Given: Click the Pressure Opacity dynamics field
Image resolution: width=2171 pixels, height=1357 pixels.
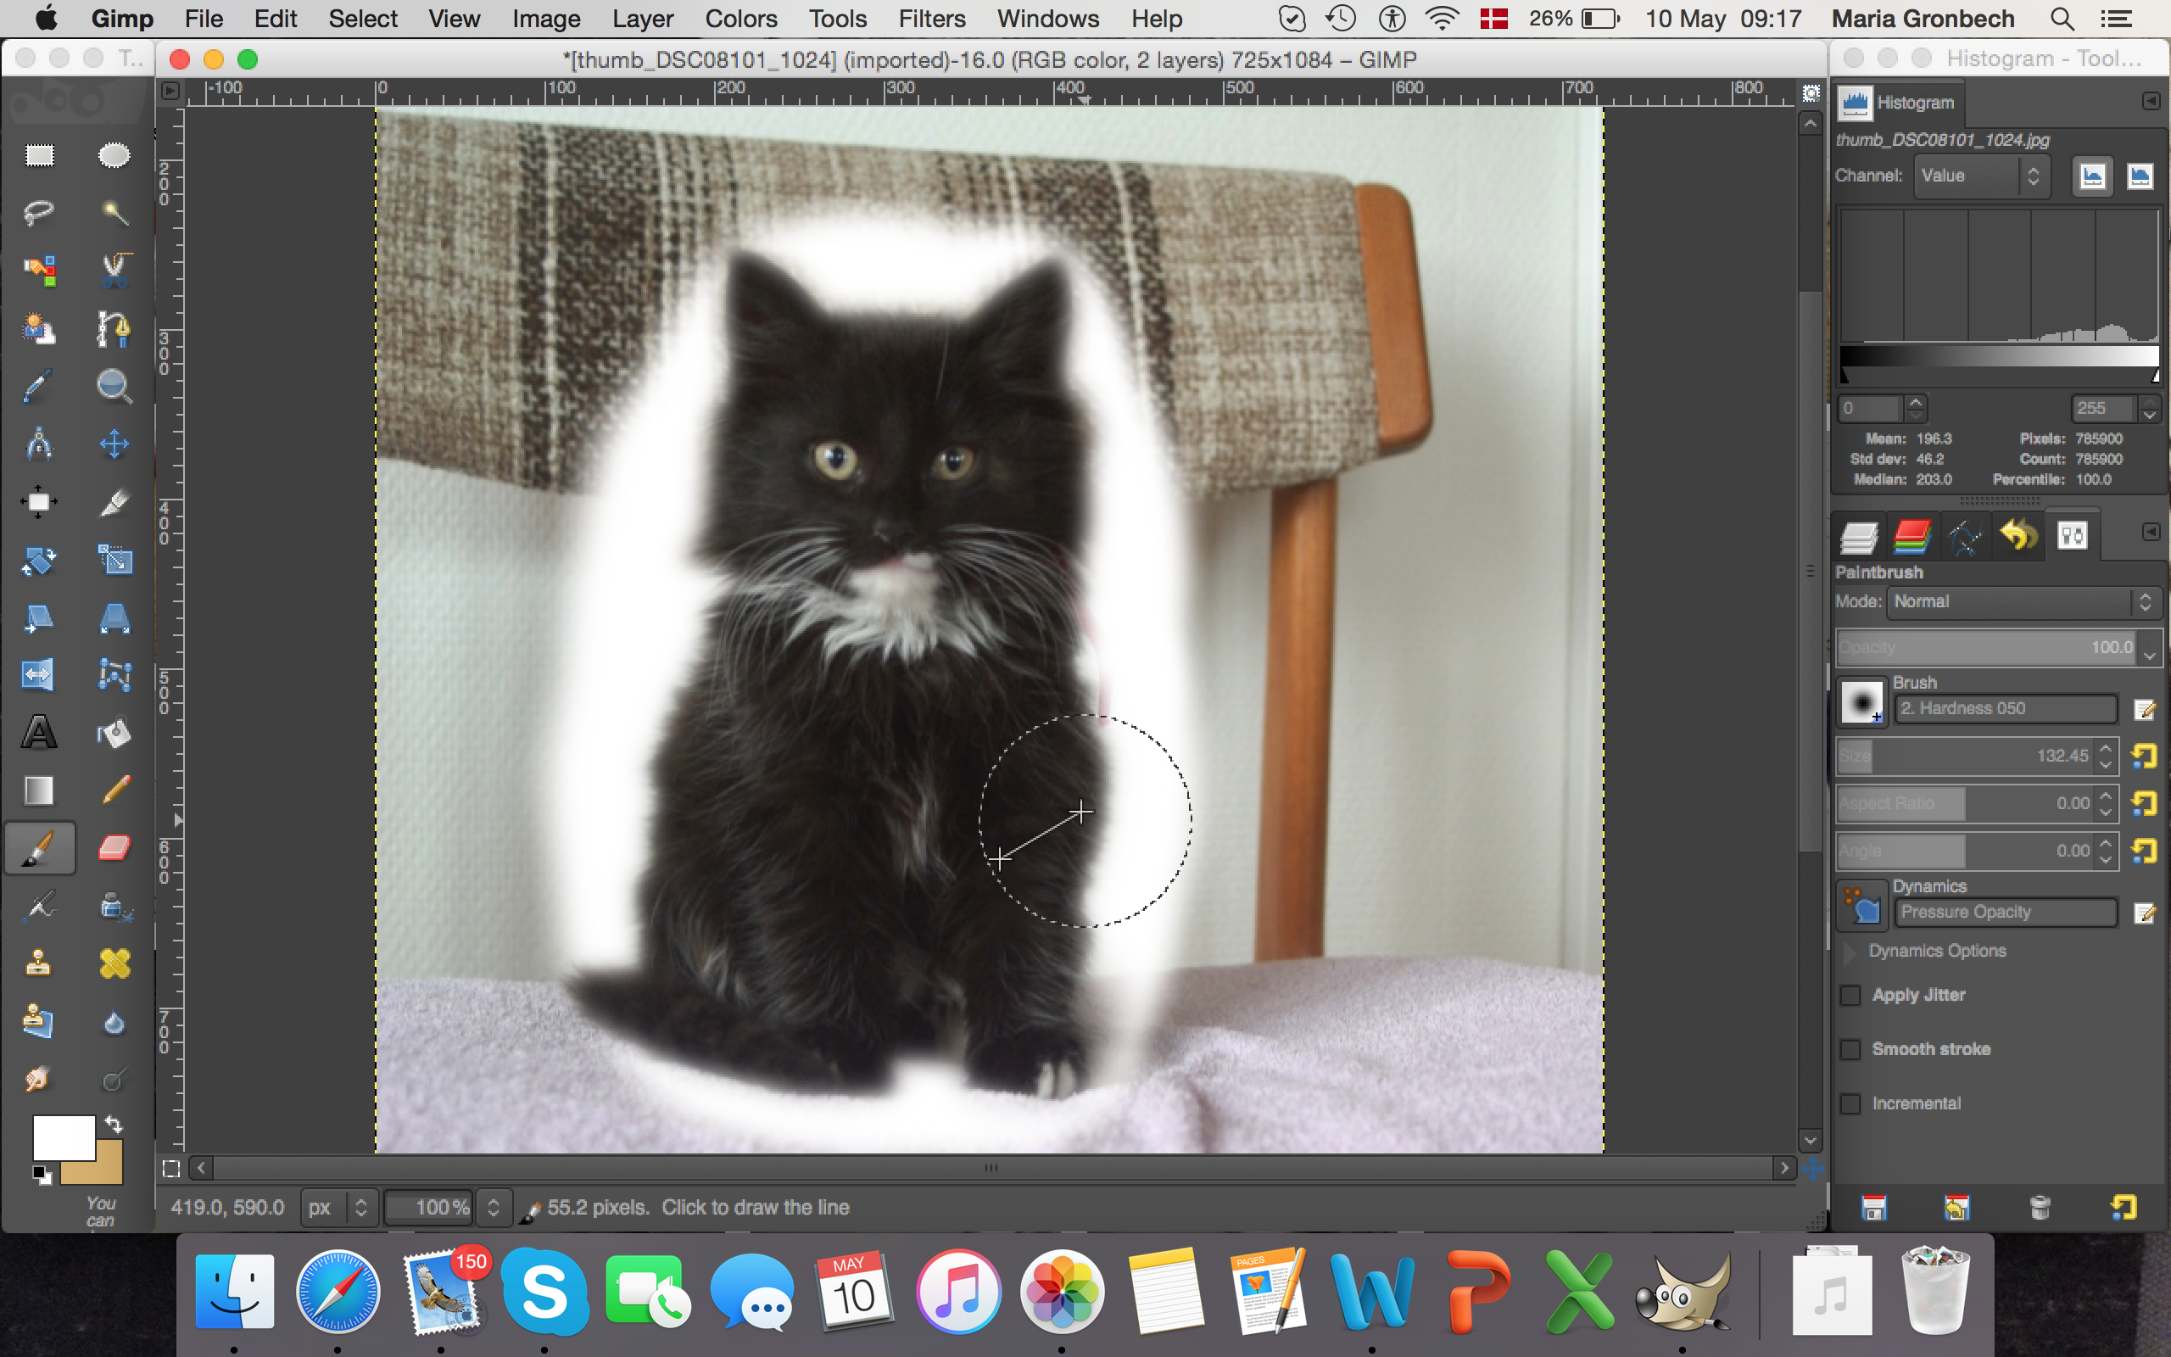Looking at the screenshot, I should tap(2006, 912).
